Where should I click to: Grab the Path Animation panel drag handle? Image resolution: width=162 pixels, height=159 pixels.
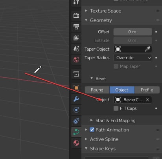[158, 130]
